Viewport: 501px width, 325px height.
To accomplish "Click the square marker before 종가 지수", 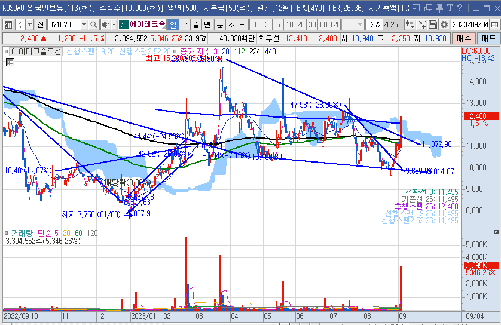I will (175, 51).
